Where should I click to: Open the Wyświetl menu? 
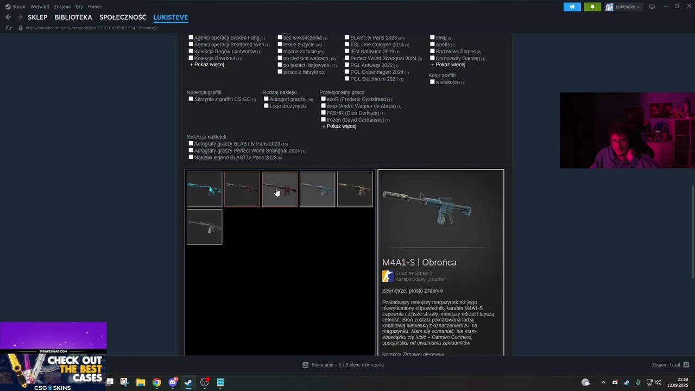[39, 7]
